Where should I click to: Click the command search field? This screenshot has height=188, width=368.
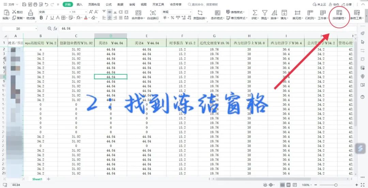tap(203, 4)
